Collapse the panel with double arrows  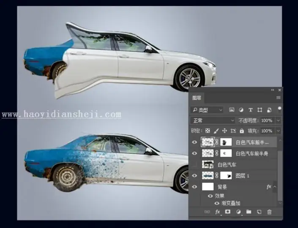pos(273,90)
